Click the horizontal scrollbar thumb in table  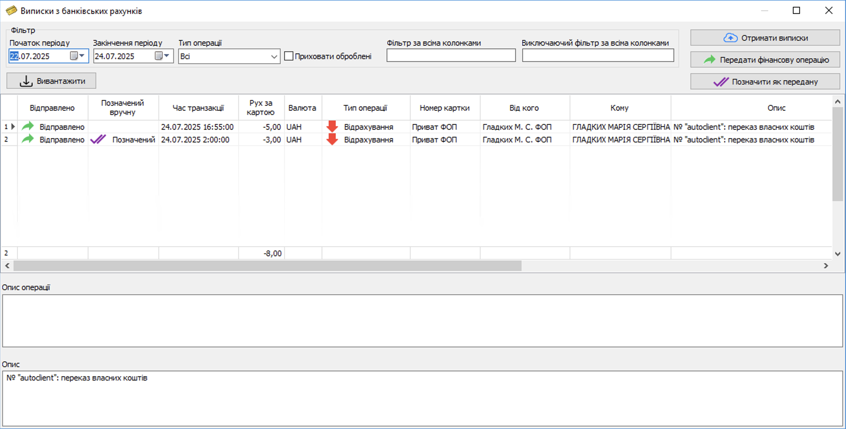[267, 266]
